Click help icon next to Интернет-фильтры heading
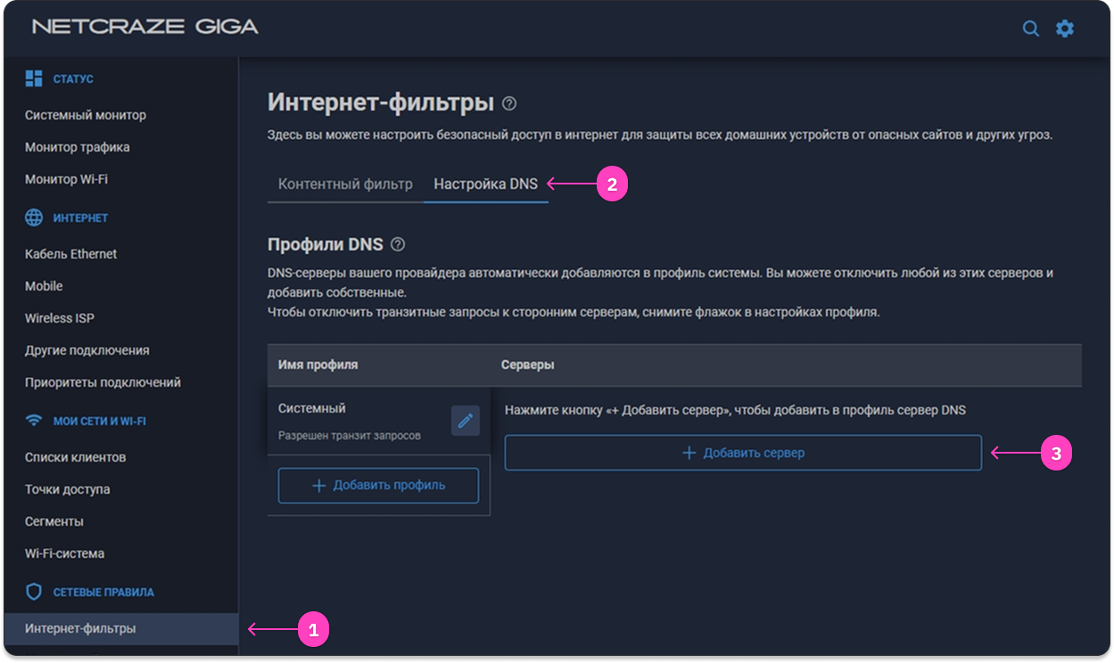The width and height of the screenshot is (1114, 663). point(509,103)
